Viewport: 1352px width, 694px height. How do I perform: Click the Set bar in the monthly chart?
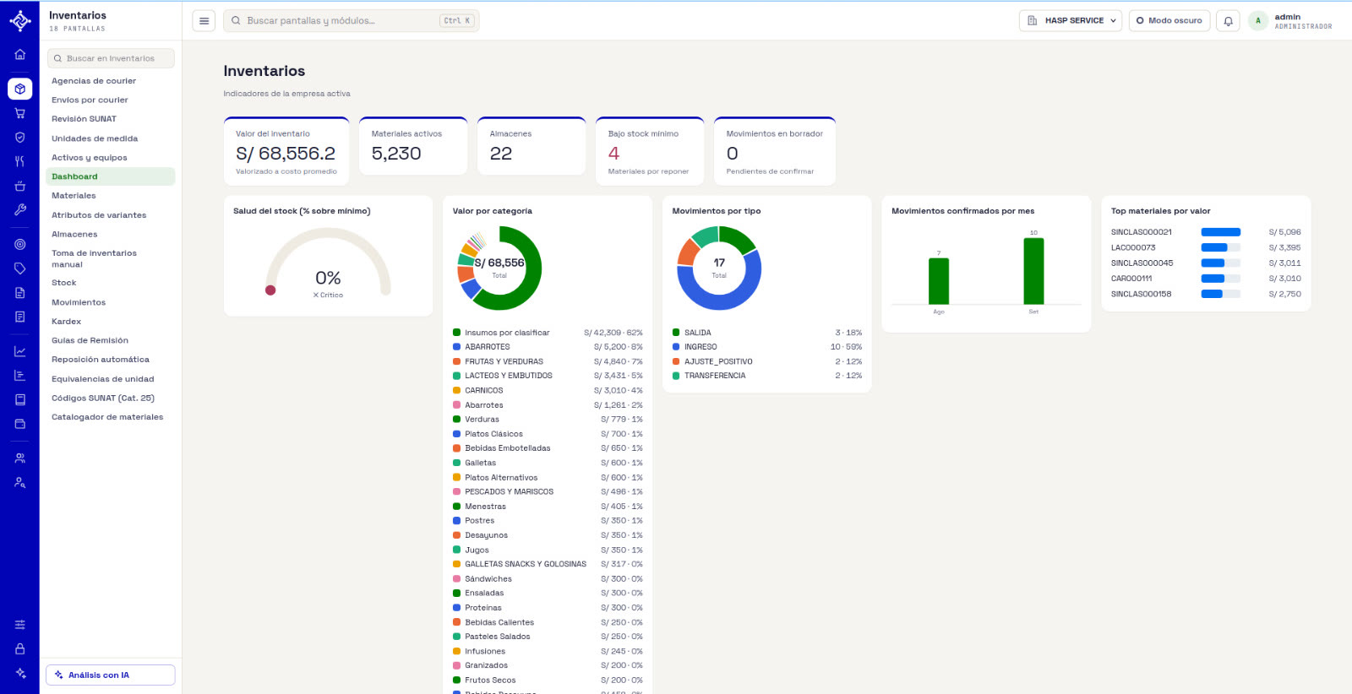(1033, 271)
